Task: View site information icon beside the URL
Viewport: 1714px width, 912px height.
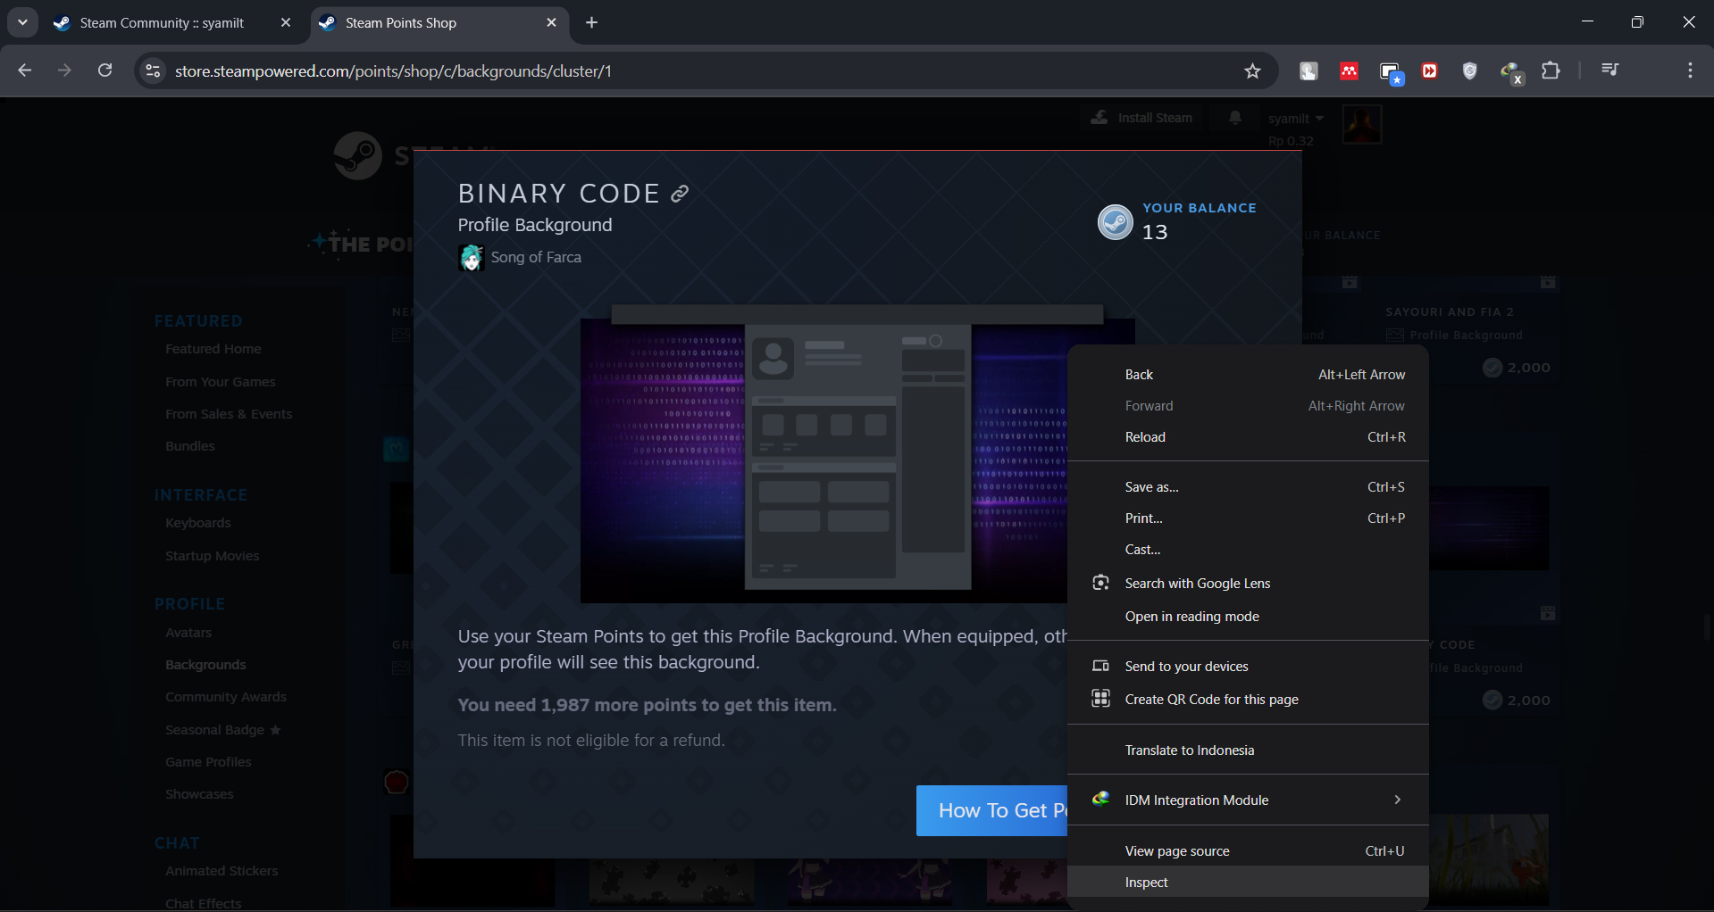Action: pyautogui.click(x=154, y=71)
